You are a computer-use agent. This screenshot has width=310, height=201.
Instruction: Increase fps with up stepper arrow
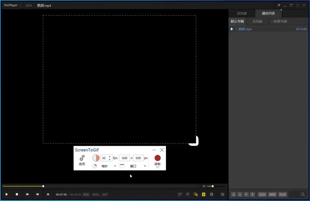[110, 157]
